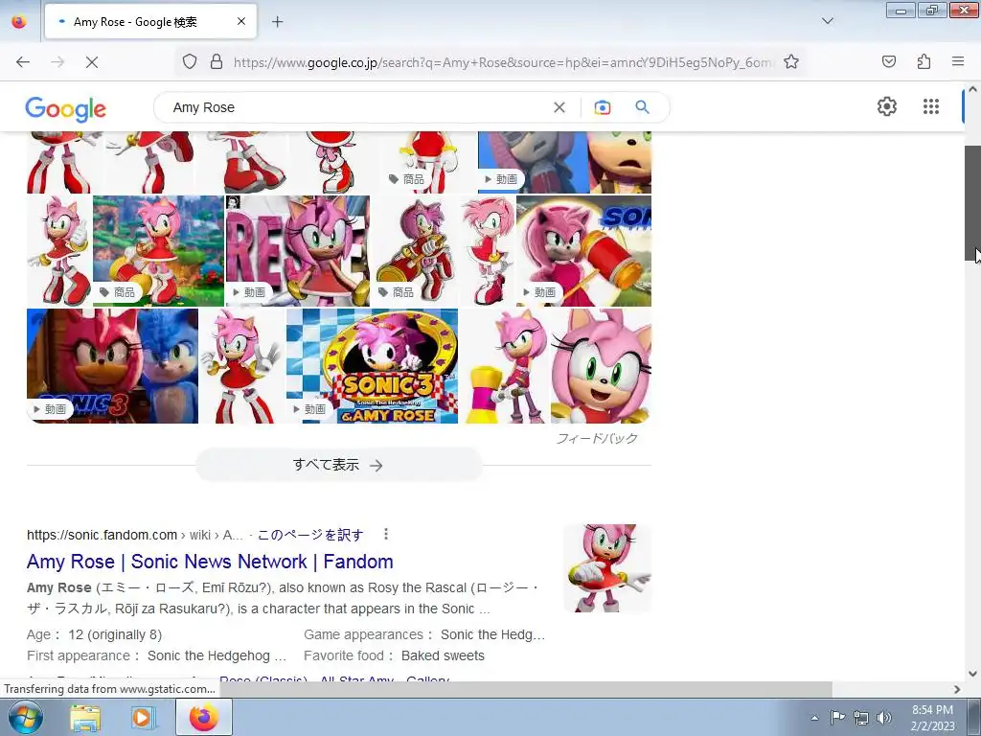Launch Windows Media Player from taskbar
Viewport: 981px width, 736px height.
(x=143, y=718)
